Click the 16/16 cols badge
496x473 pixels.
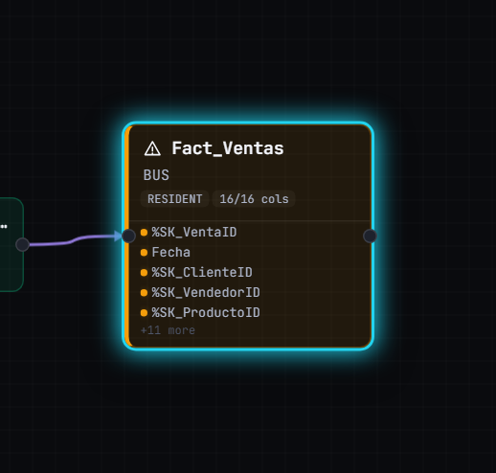(254, 199)
